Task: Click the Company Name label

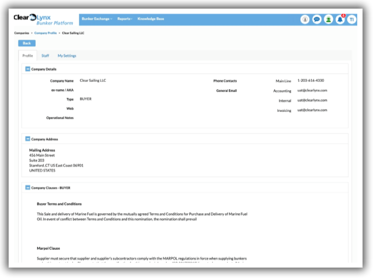Action: [62, 81]
